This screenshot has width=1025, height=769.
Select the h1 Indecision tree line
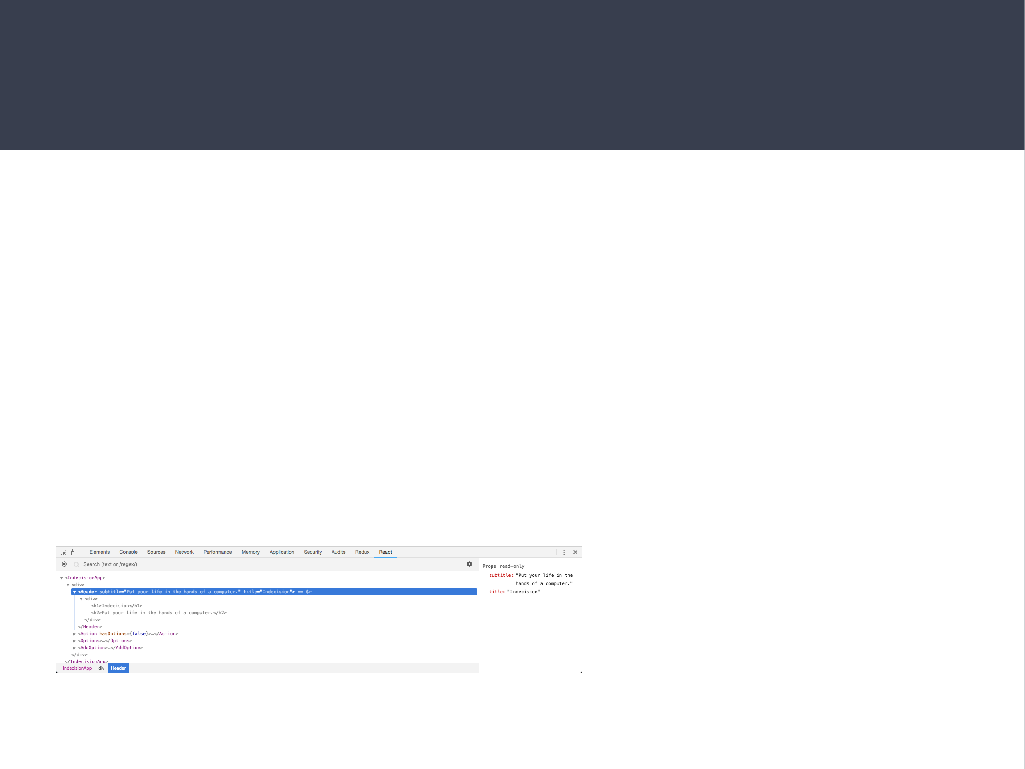(x=117, y=606)
